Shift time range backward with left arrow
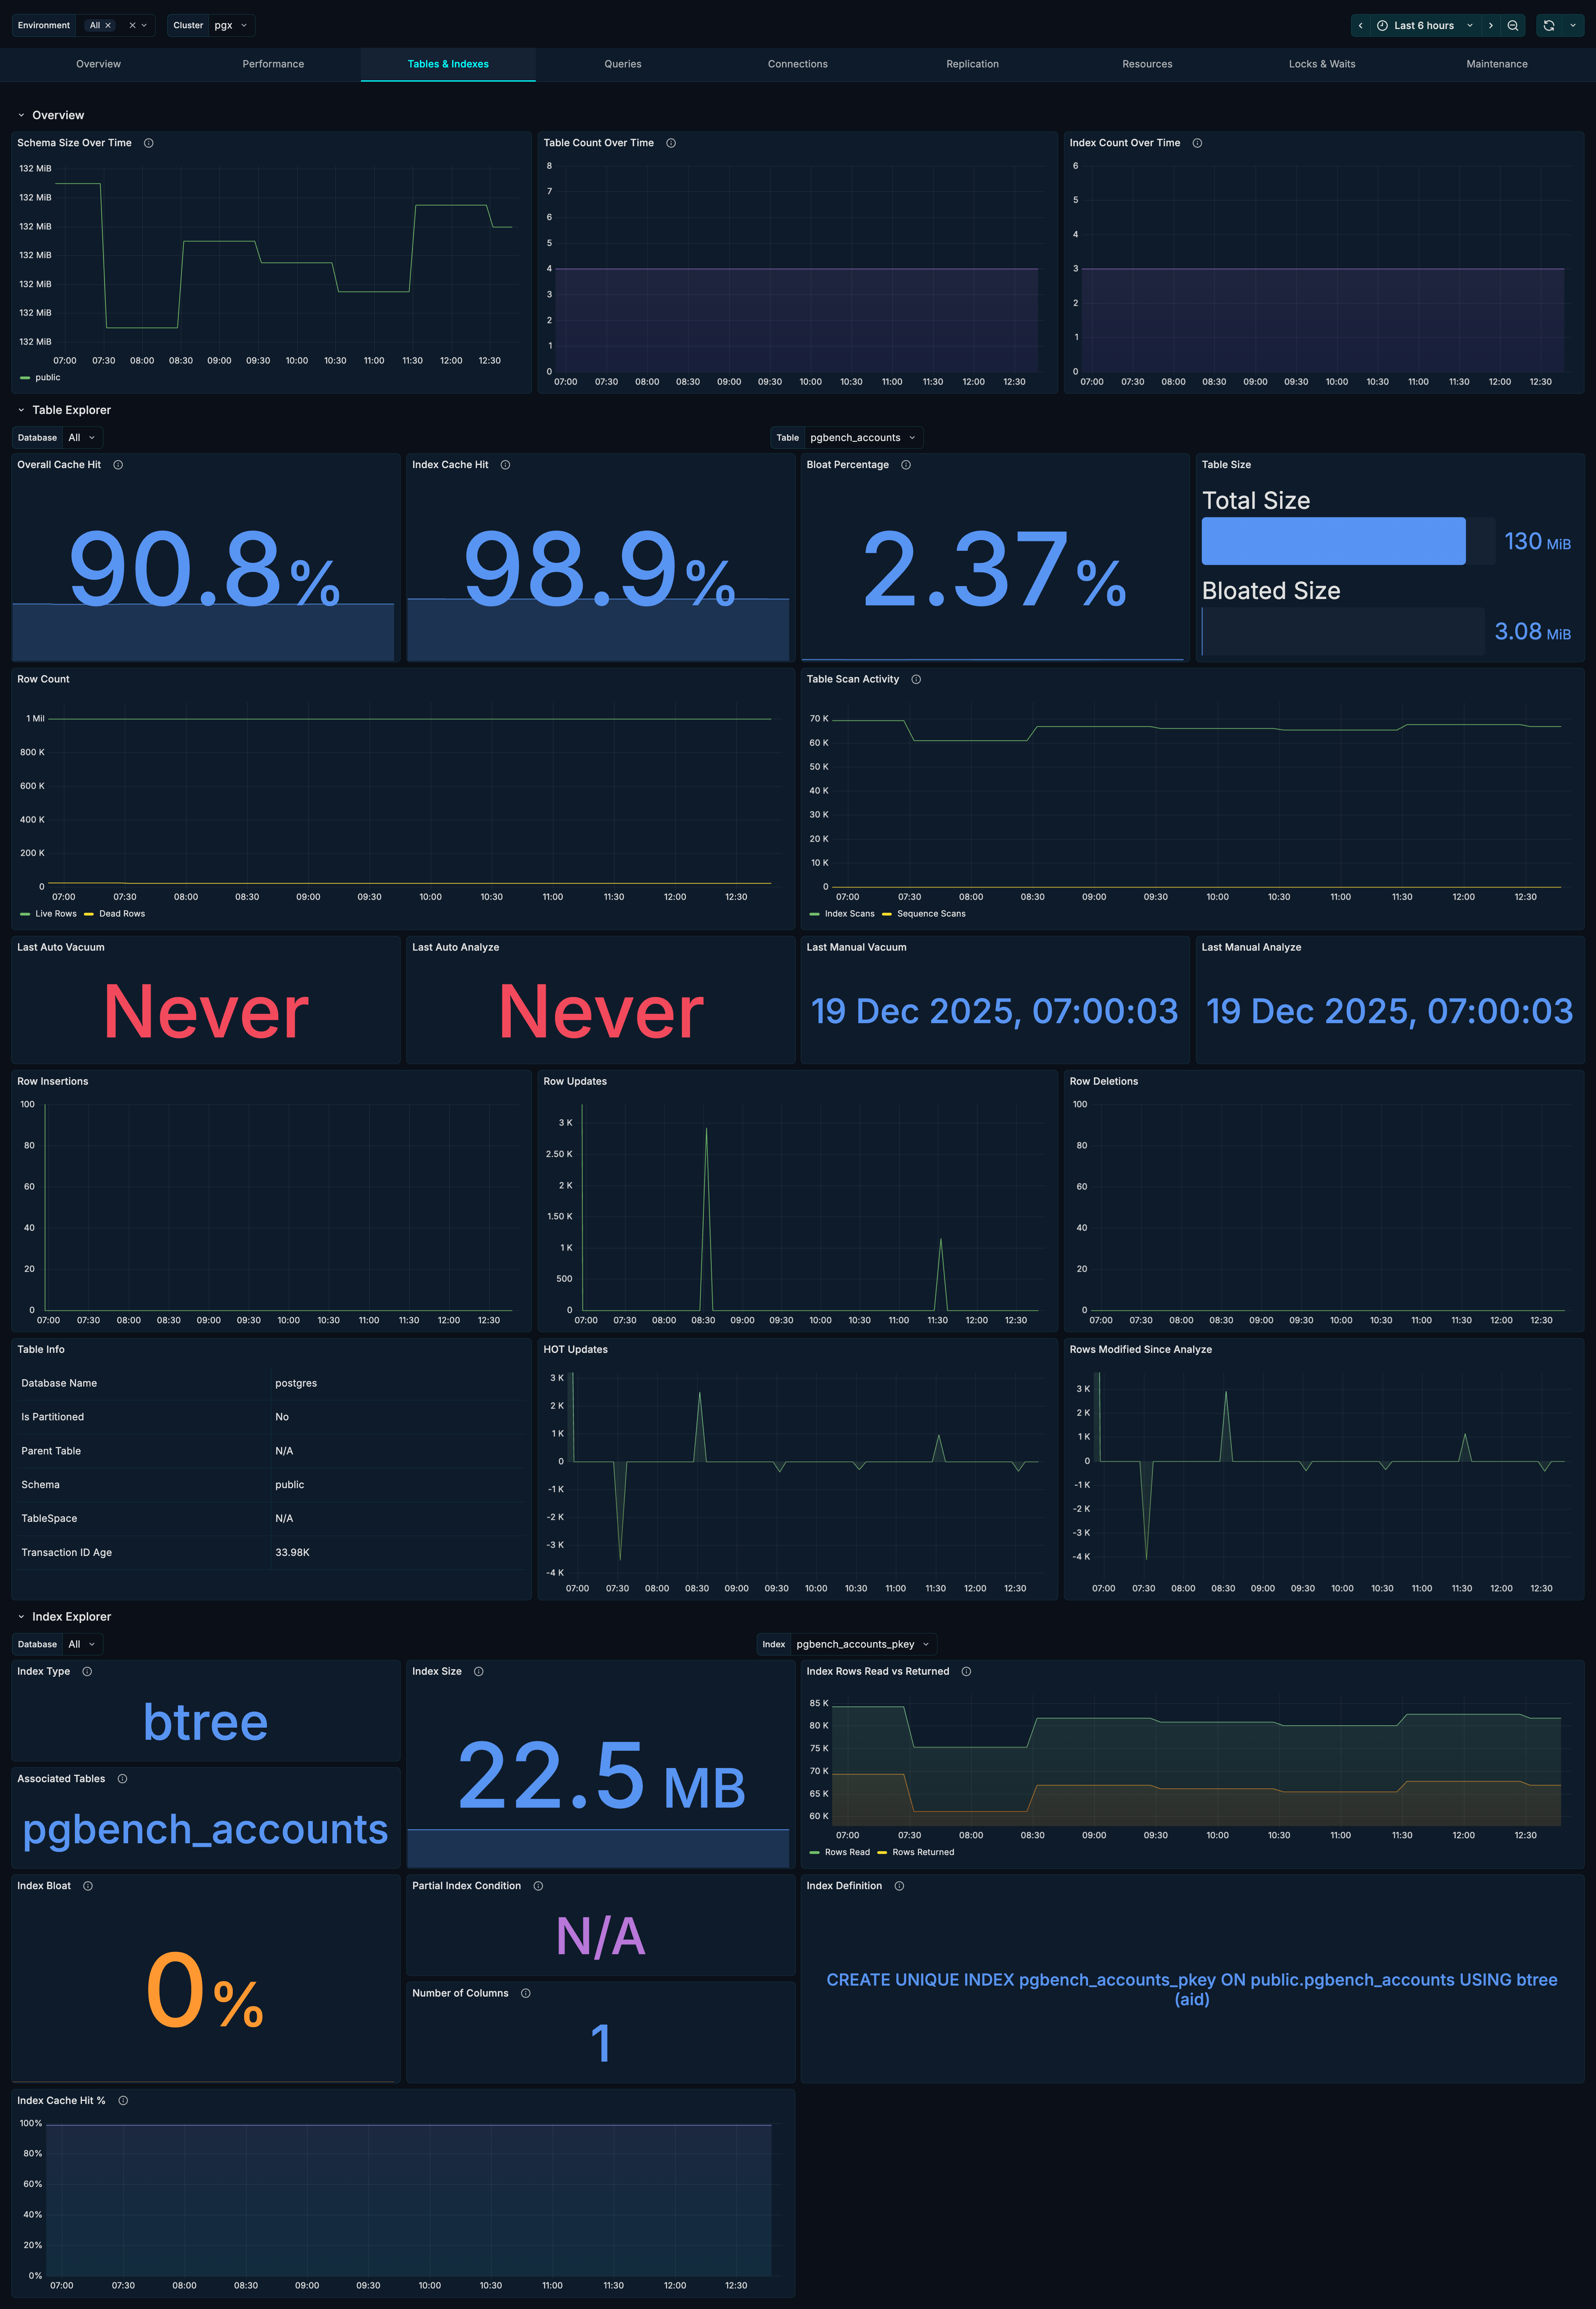Viewport: 1596px width, 2309px height. pos(1360,25)
